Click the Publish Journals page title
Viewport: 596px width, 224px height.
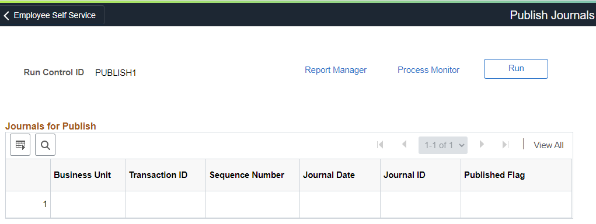552,15
